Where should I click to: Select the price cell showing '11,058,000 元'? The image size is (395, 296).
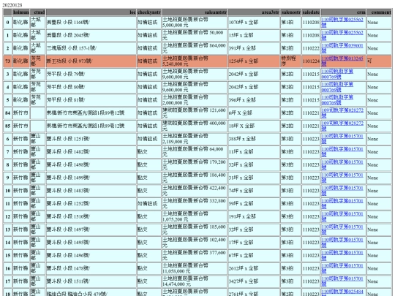point(195,268)
